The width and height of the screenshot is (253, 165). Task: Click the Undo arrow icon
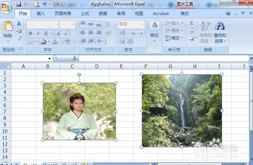pos(44,4)
